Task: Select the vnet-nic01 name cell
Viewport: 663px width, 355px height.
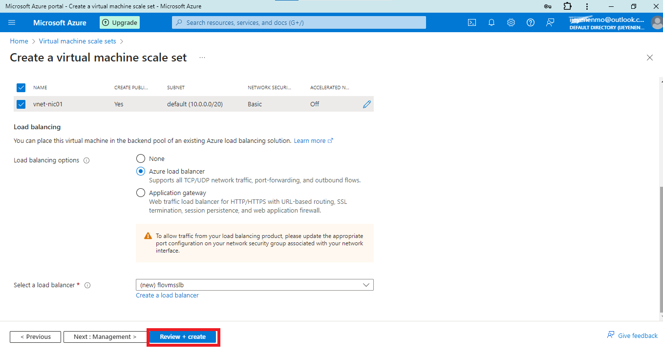Action: (x=48, y=104)
